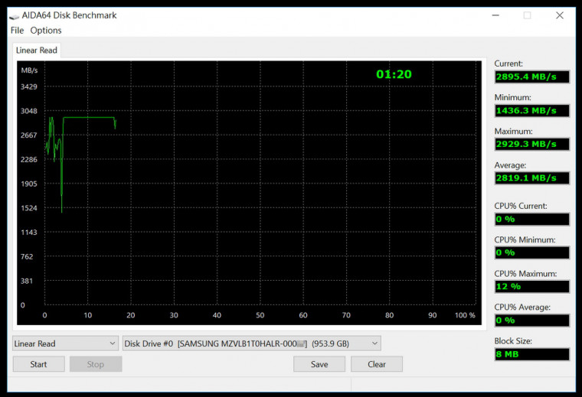Open the File menu

[17, 31]
